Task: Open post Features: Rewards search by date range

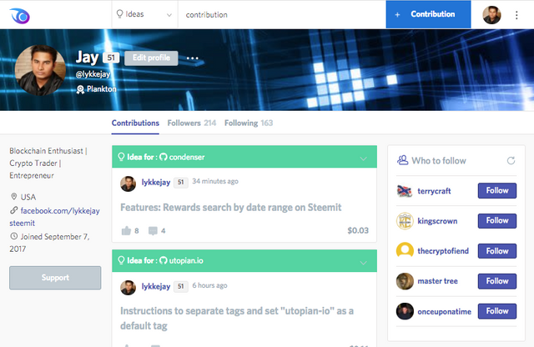Action: pyautogui.click(x=231, y=208)
